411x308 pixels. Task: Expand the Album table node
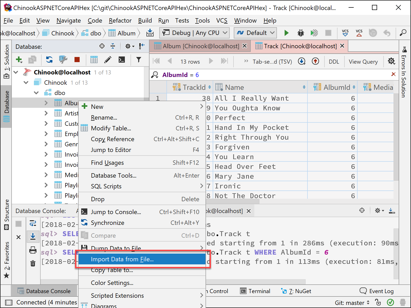[x=46, y=103]
